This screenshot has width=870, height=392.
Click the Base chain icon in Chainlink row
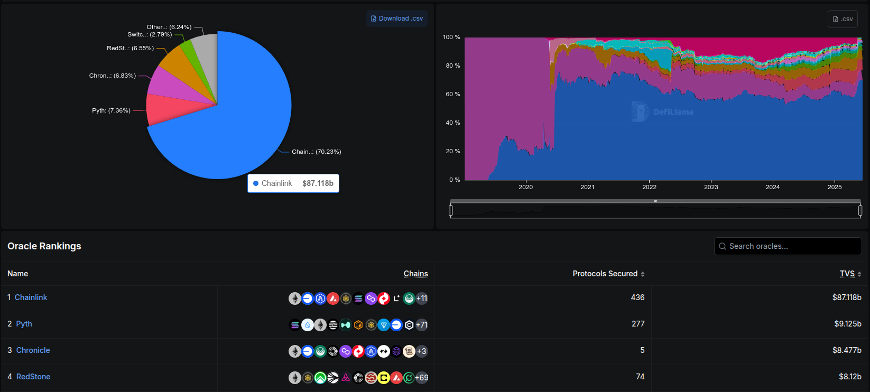308,298
